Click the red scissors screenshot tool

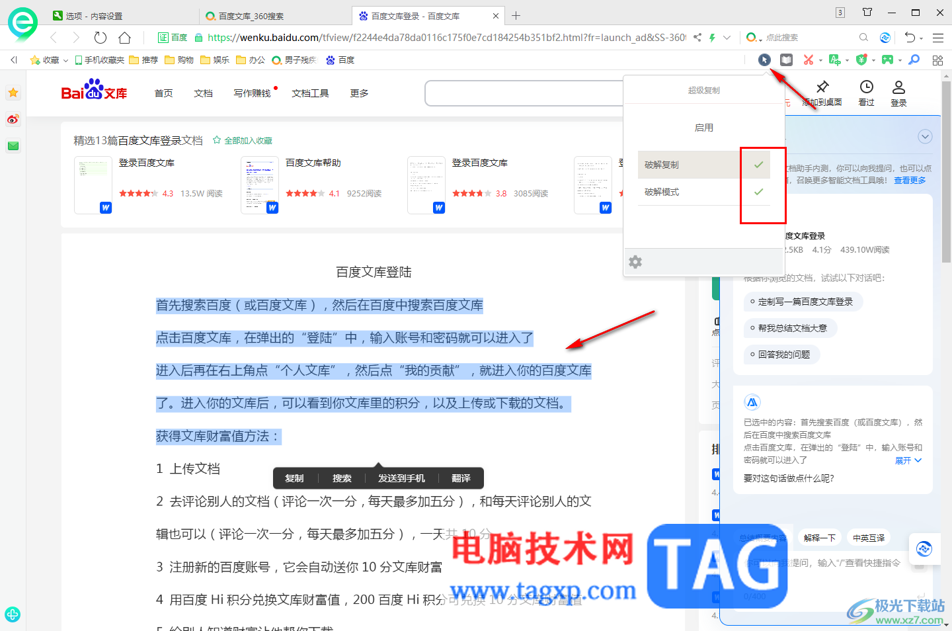click(808, 60)
